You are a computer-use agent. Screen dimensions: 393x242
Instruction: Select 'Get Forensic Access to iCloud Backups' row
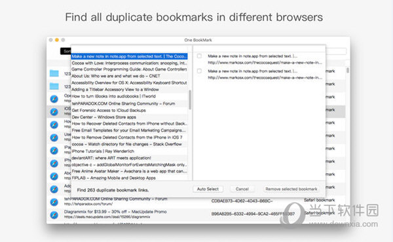click(129, 110)
